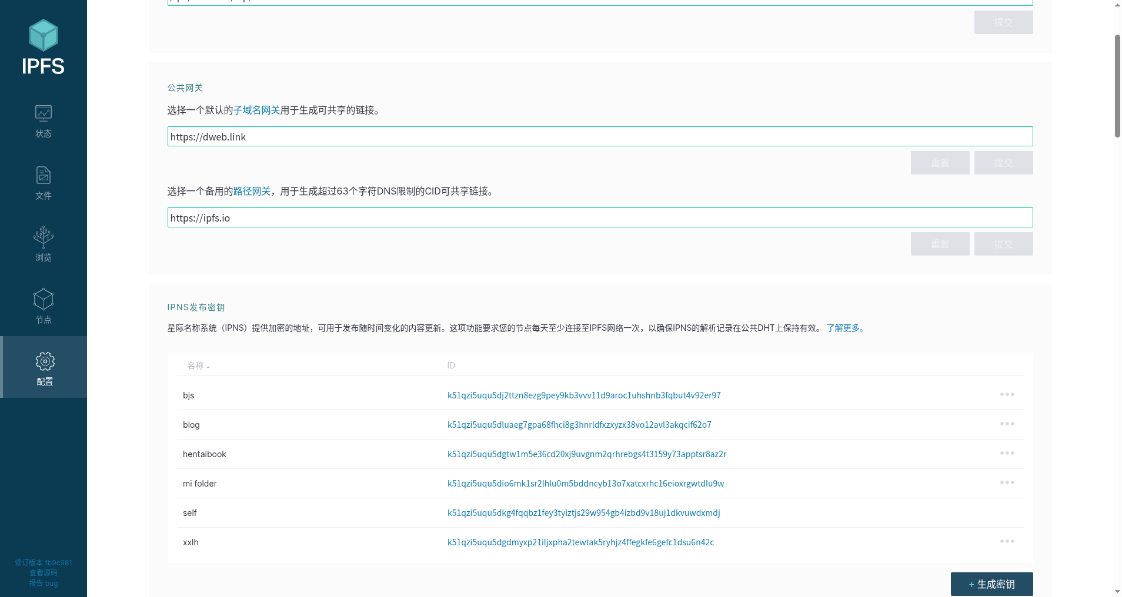The width and height of the screenshot is (1122, 597).
Task: Click the 报告 bug link
Action: pos(44,583)
